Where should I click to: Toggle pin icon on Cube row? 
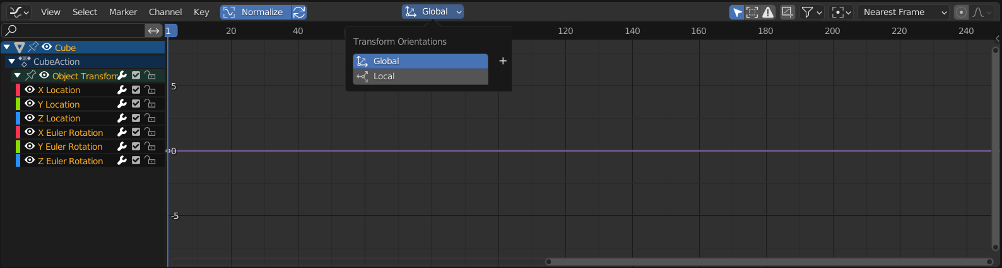tap(33, 47)
